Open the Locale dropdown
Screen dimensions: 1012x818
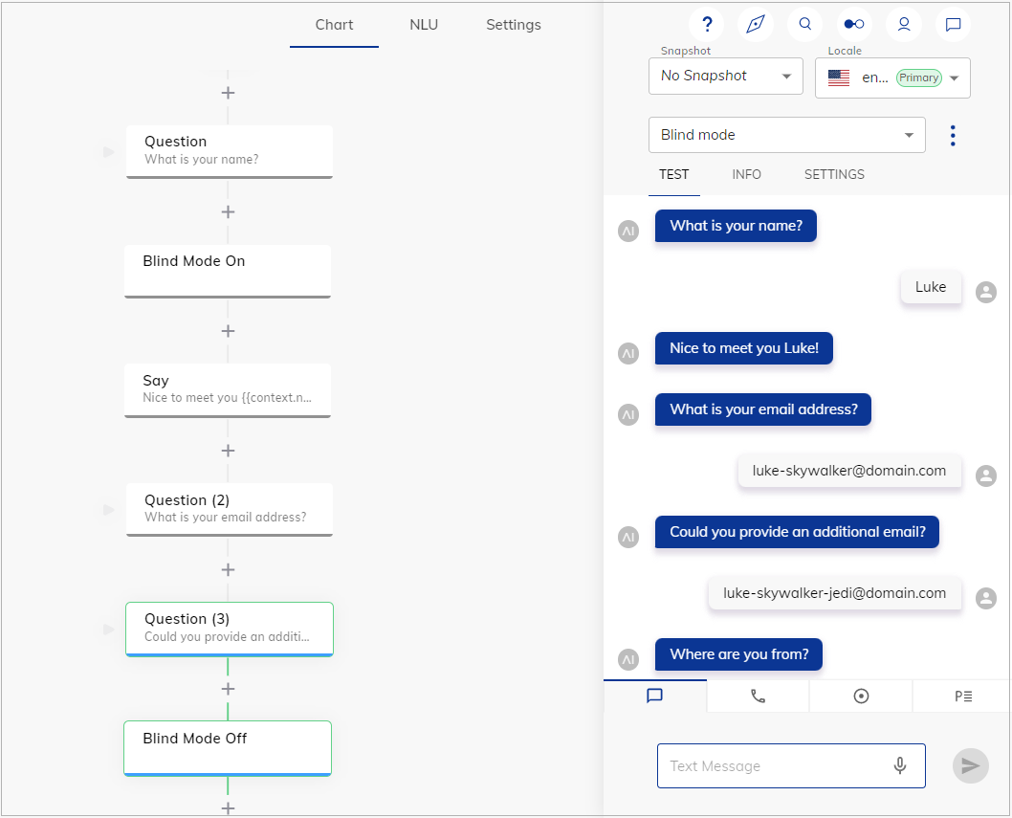[x=892, y=78]
